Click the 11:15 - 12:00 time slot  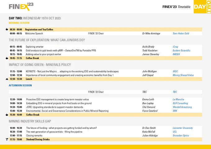point(16,71)
